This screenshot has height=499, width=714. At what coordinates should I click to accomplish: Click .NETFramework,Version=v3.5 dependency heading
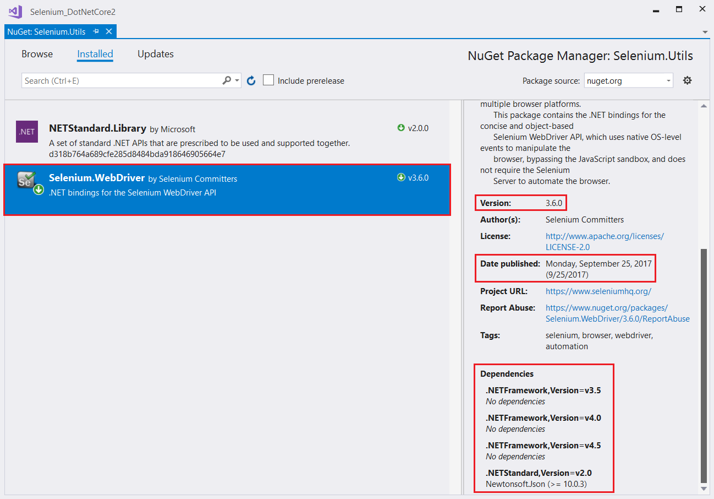click(543, 390)
